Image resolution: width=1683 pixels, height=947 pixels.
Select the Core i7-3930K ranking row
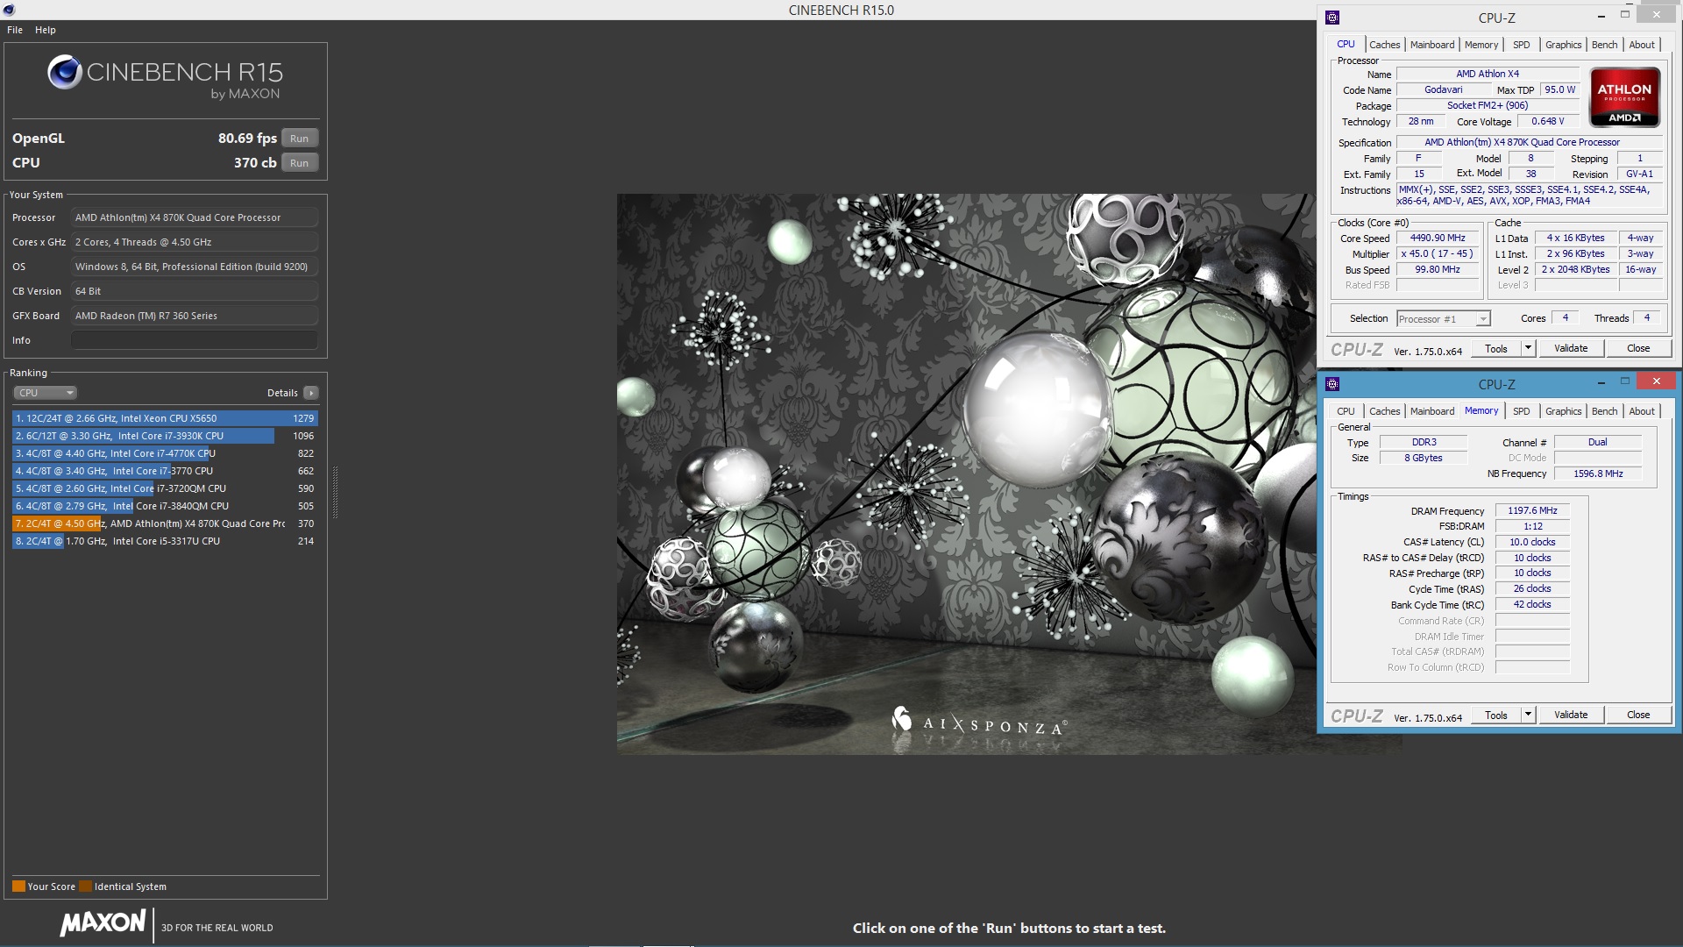click(165, 436)
